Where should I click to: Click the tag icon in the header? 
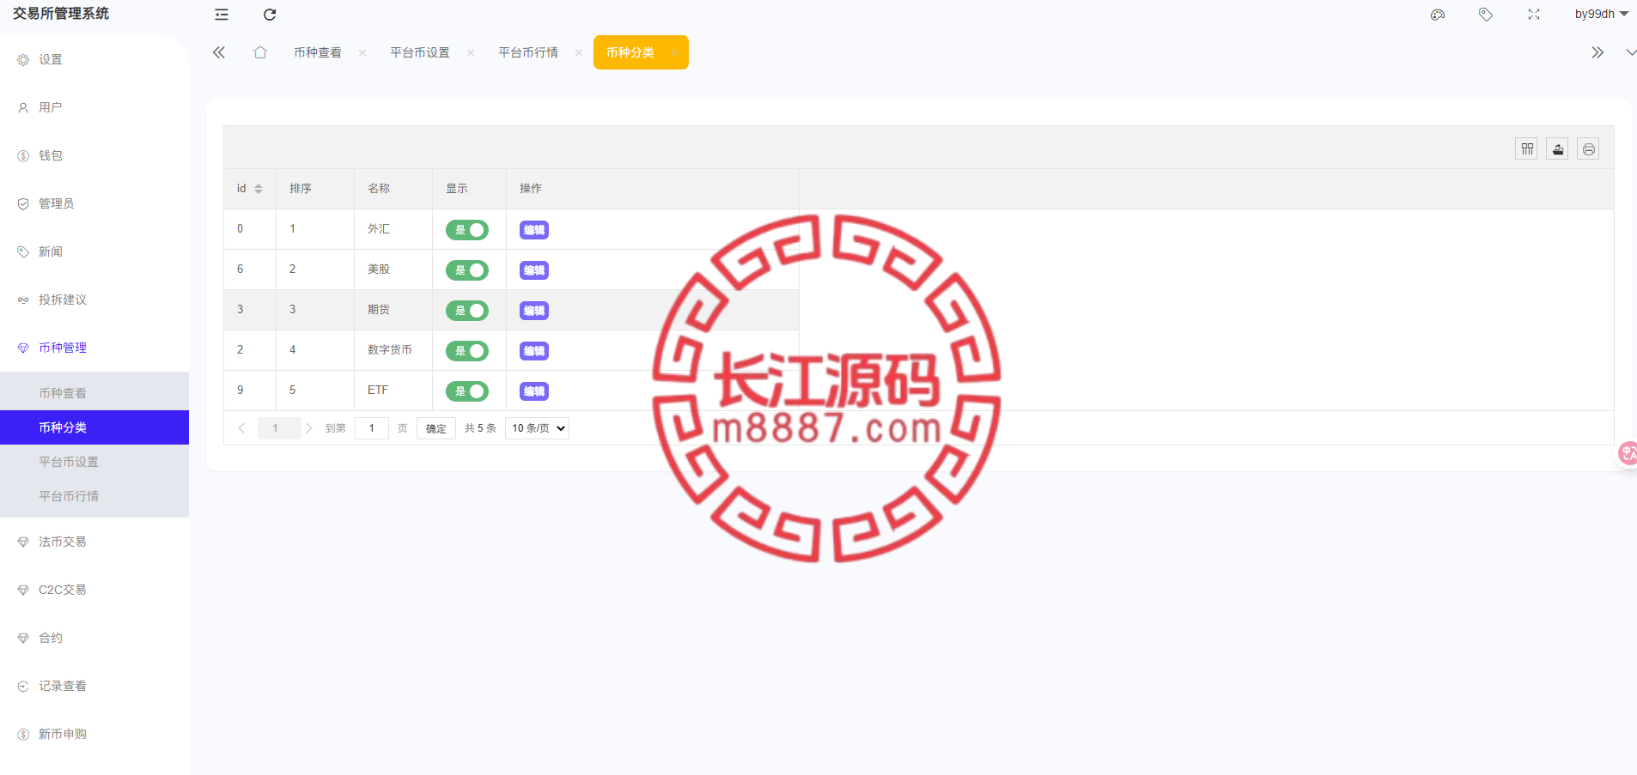tap(1486, 15)
